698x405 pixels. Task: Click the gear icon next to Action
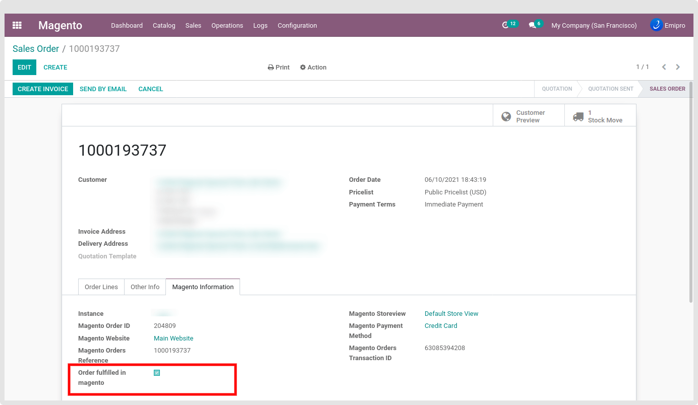coord(303,67)
